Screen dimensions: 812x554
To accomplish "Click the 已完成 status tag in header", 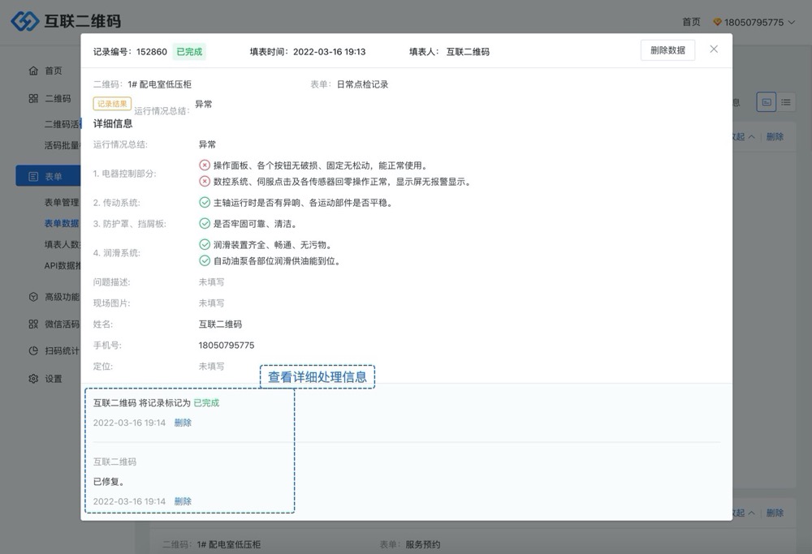I will 189,52.
